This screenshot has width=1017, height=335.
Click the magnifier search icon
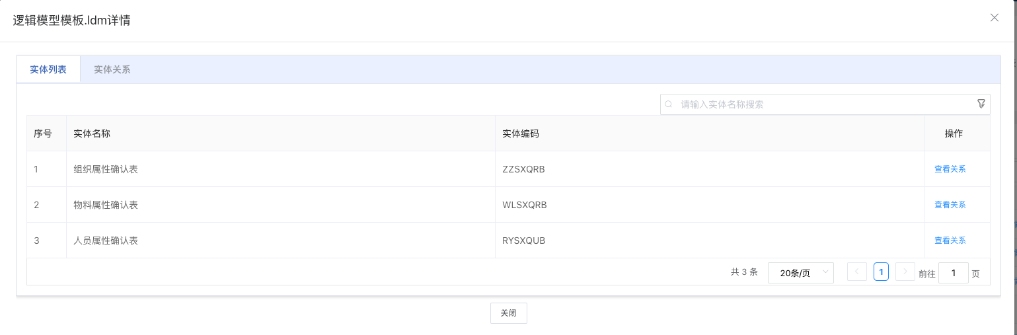click(x=668, y=104)
